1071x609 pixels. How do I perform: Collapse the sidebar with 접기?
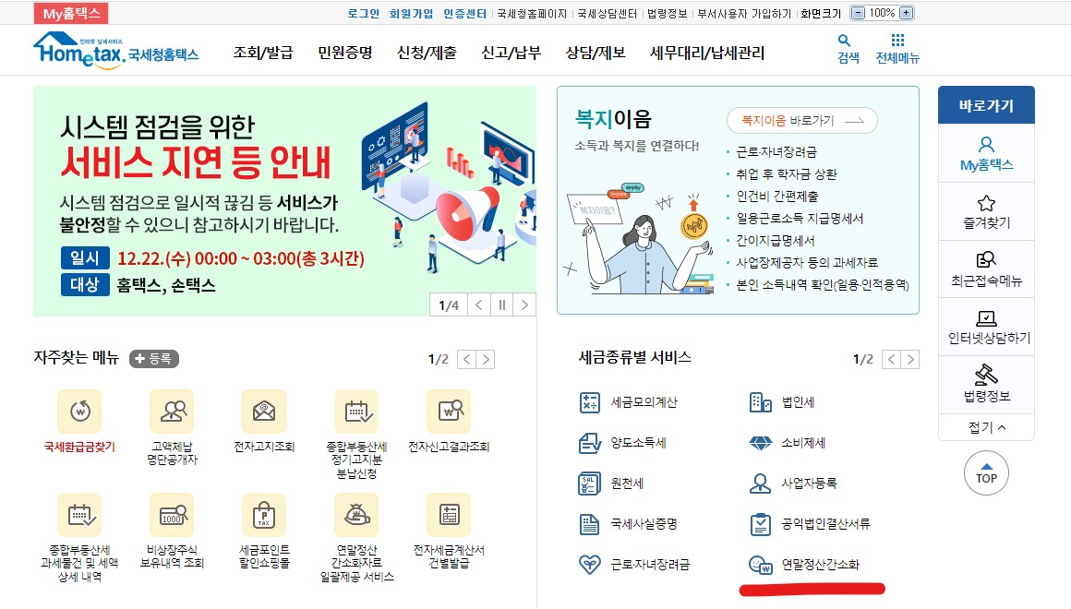(986, 427)
